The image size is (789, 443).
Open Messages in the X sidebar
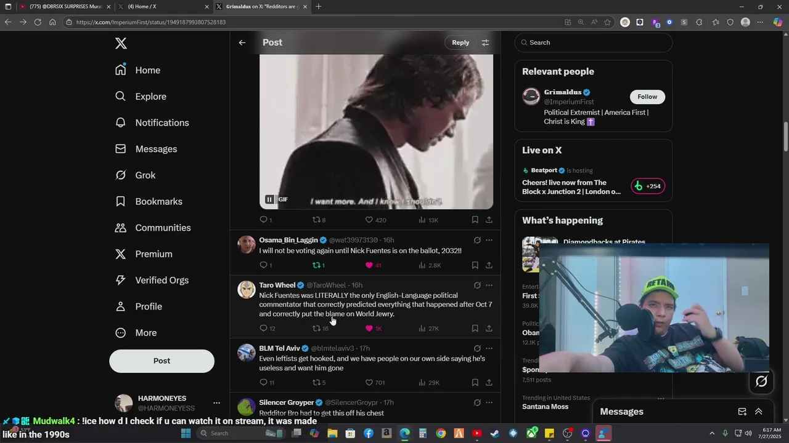(x=145, y=149)
